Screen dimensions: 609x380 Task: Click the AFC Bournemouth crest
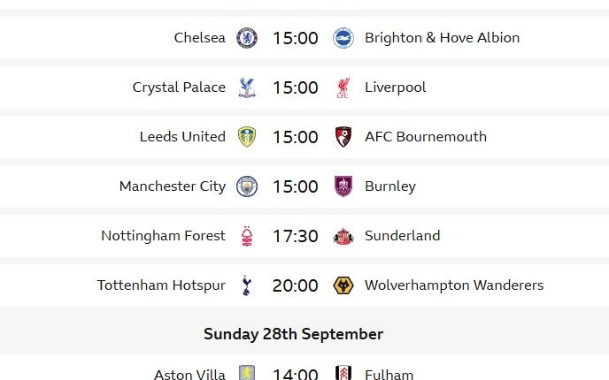pyautogui.click(x=343, y=137)
